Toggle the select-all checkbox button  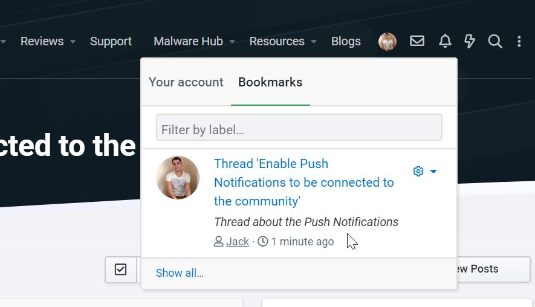121,270
